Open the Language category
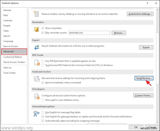 (14, 41)
